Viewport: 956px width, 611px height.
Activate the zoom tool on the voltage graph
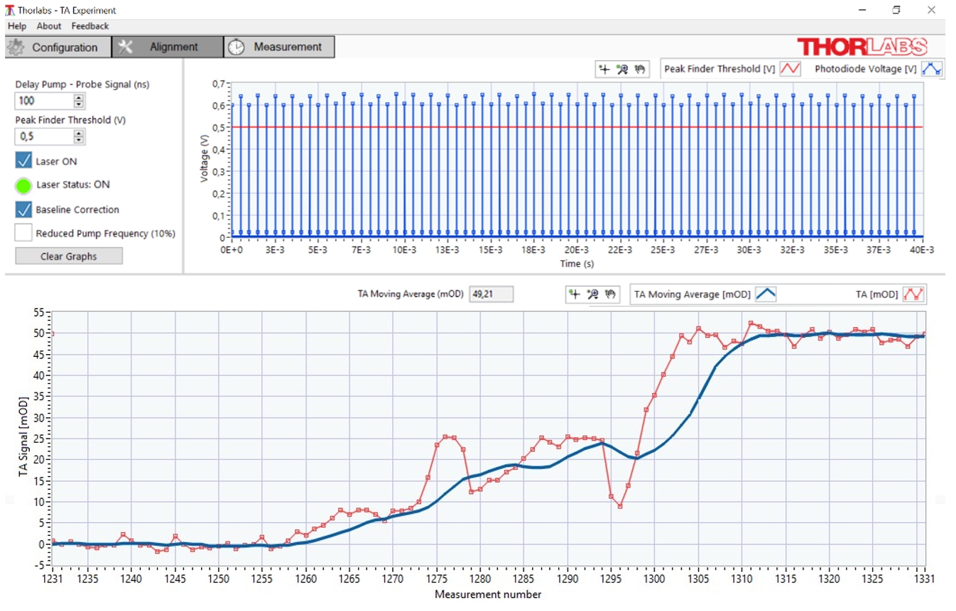(622, 69)
